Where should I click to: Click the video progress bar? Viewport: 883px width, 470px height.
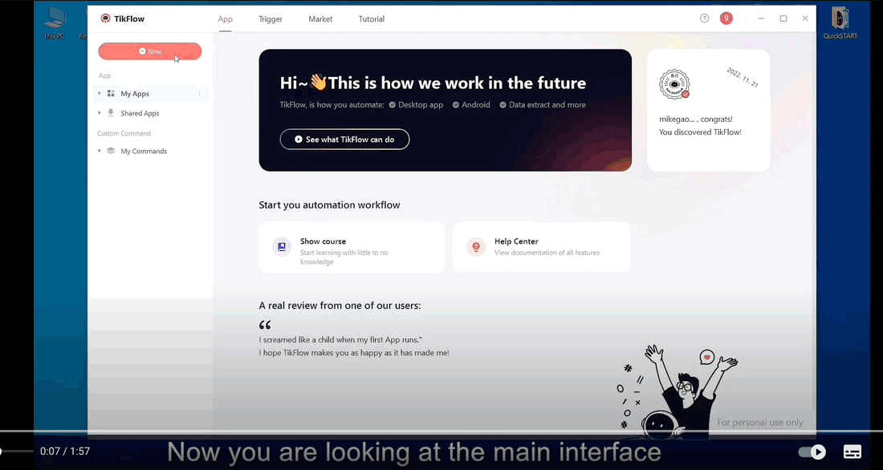click(441, 432)
